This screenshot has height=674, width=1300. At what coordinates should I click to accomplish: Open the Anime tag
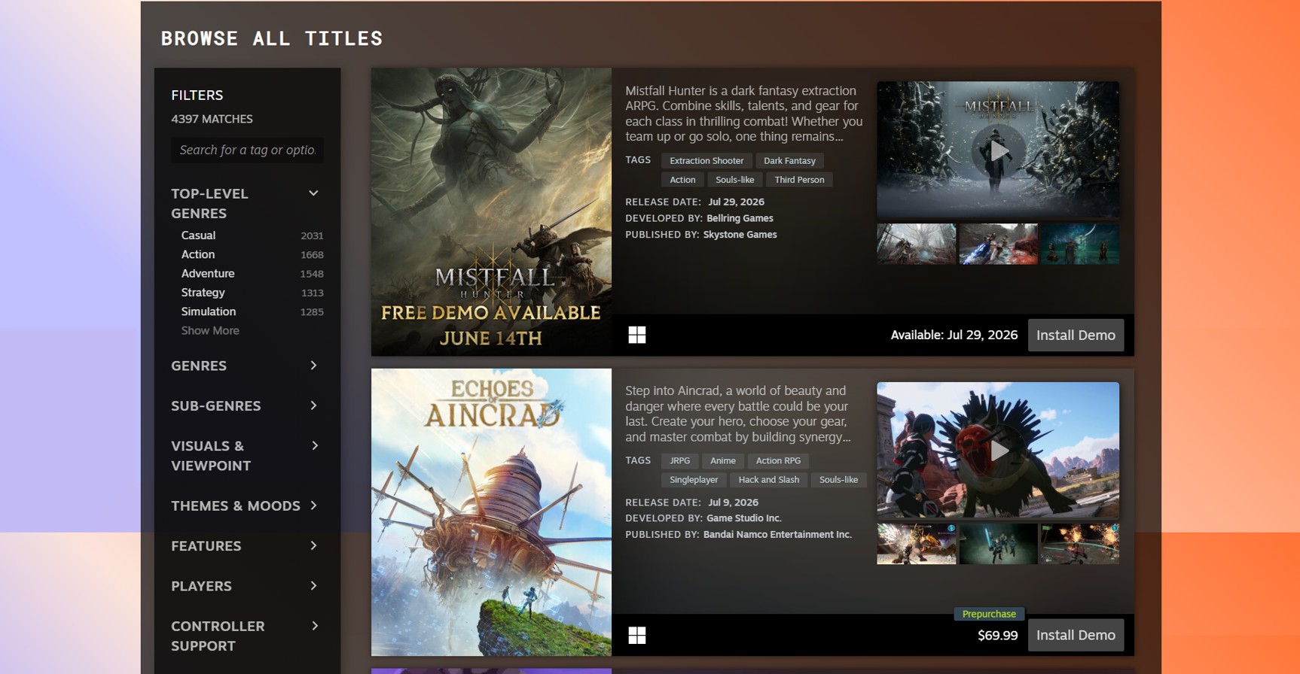pyautogui.click(x=722, y=460)
